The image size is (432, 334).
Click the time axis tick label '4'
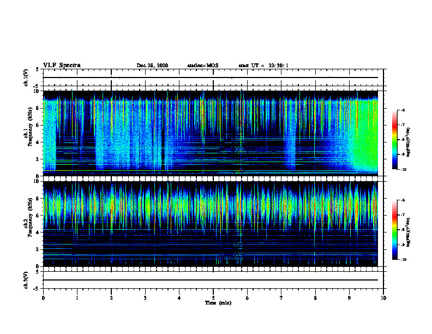click(179, 298)
